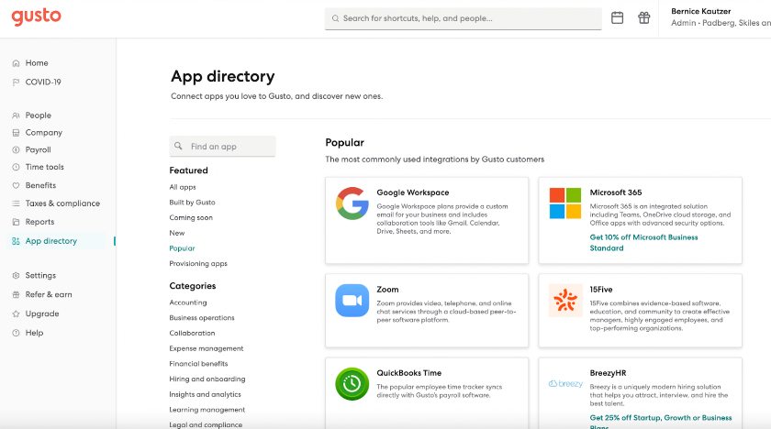
Task: Click the Home house icon
Action: 16,63
